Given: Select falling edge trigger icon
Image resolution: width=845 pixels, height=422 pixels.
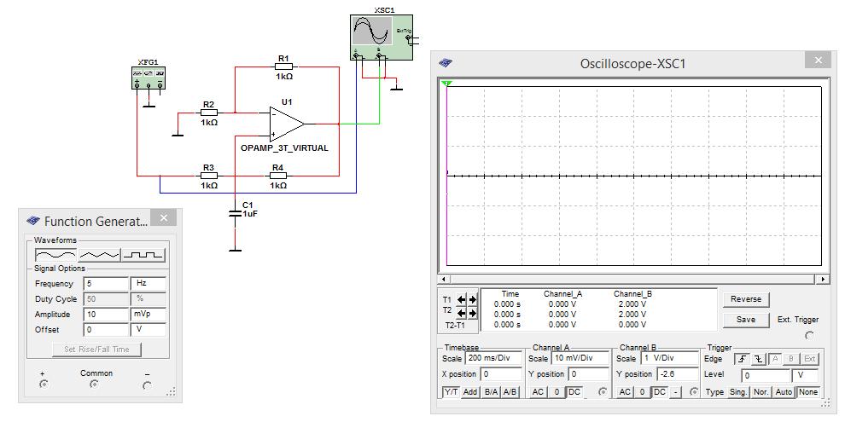Looking at the screenshot, I should point(757,359).
